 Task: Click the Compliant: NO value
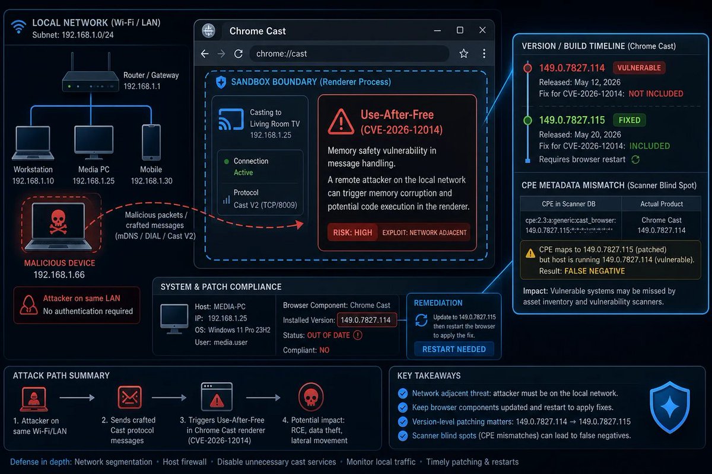325,350
